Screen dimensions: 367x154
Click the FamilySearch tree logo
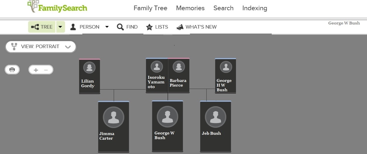33,6
